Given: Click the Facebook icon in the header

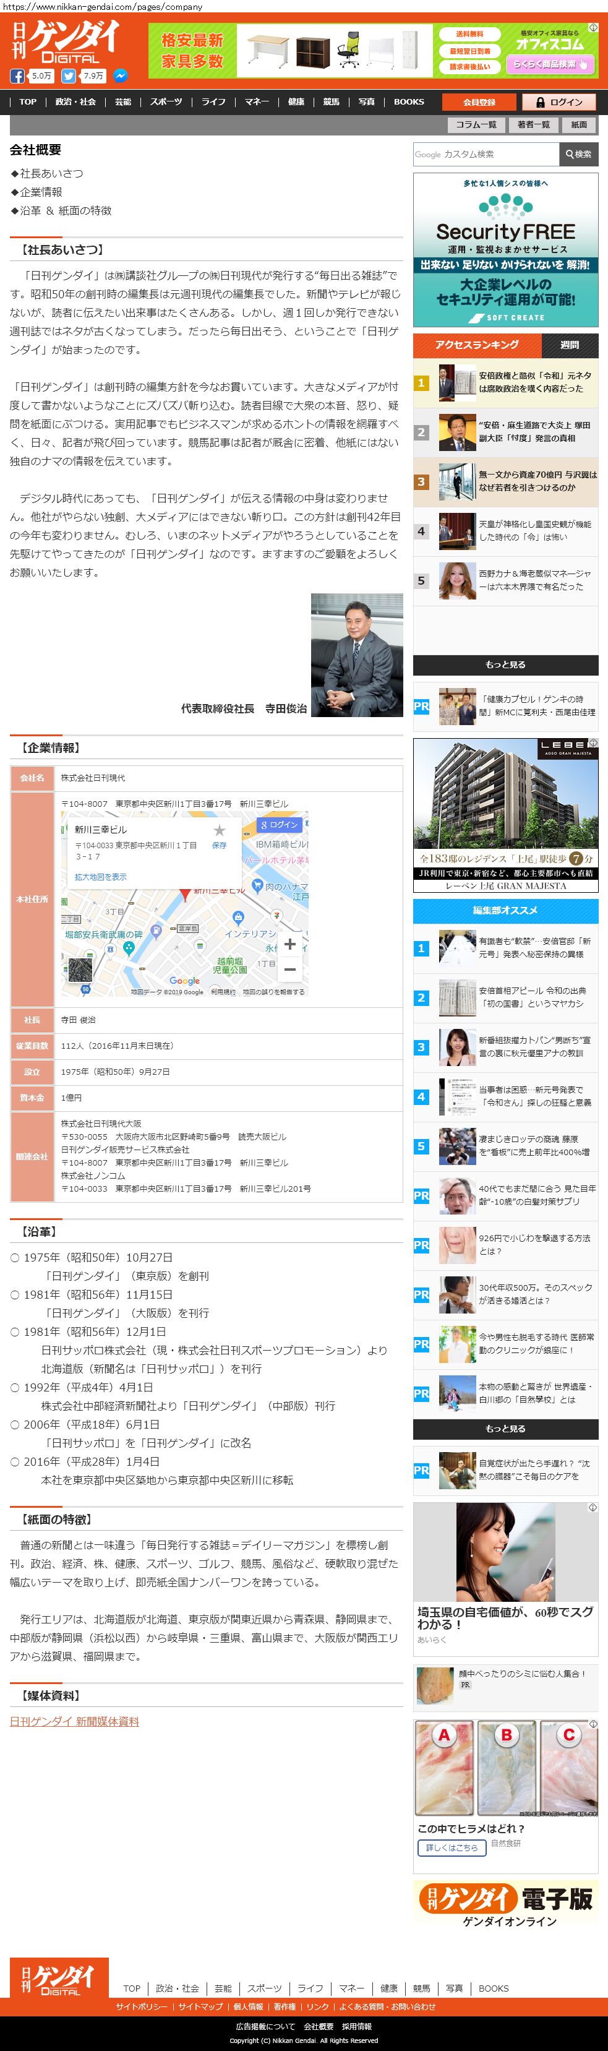Looking at the screenshot, I should coord(17,77).
